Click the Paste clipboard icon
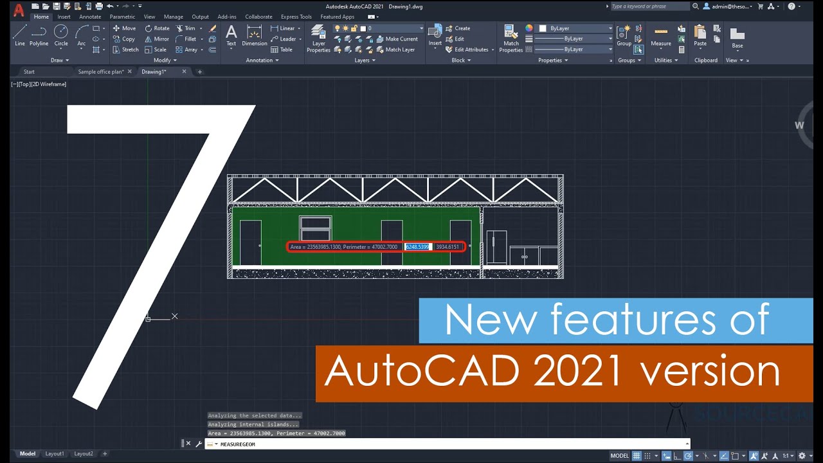Viewport: 823px width, 463px height. click(x=700, y=35)
